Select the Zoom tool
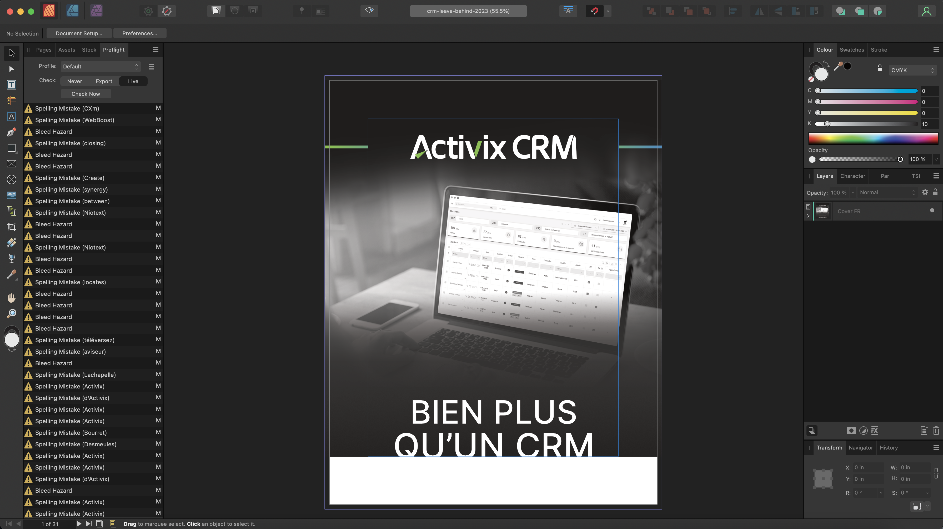The width and height of the screenshot is (943, 529). pos(11,313)
